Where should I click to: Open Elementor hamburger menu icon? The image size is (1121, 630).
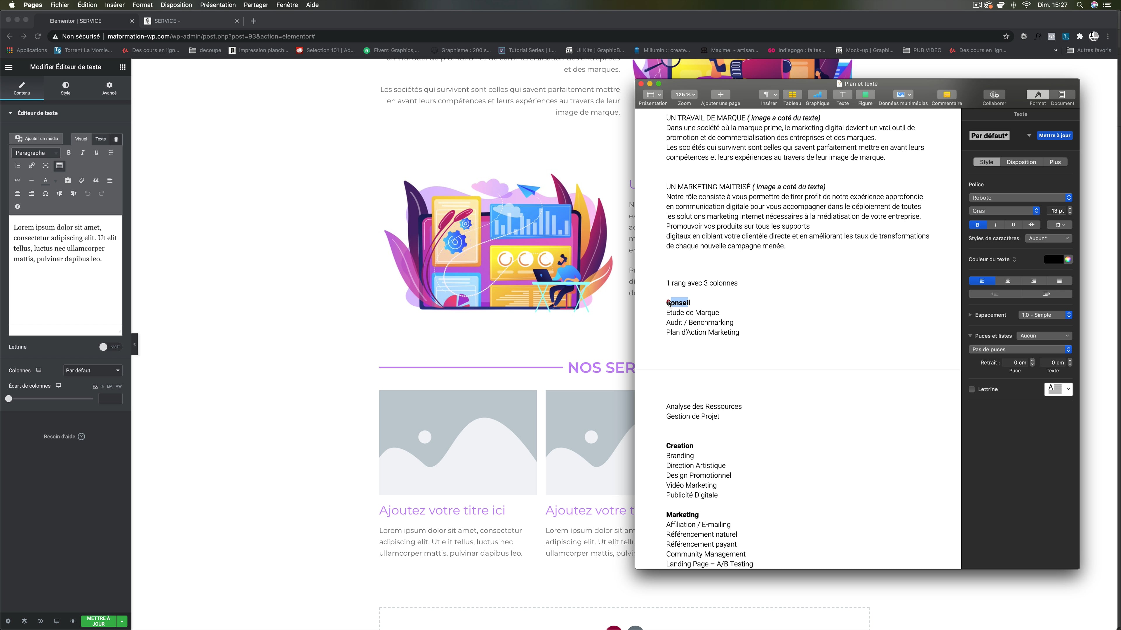tap(9, 67)
